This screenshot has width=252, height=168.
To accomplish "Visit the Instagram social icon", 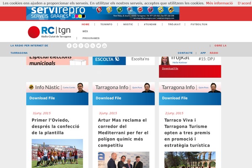I will coord(87,46).
